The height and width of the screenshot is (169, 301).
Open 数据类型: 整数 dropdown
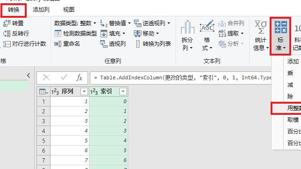click(75, 23)
